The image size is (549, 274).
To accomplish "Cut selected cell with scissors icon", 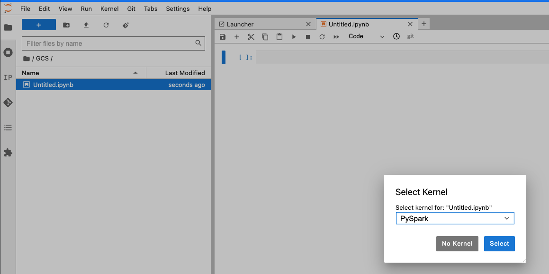I will (251, 37).
